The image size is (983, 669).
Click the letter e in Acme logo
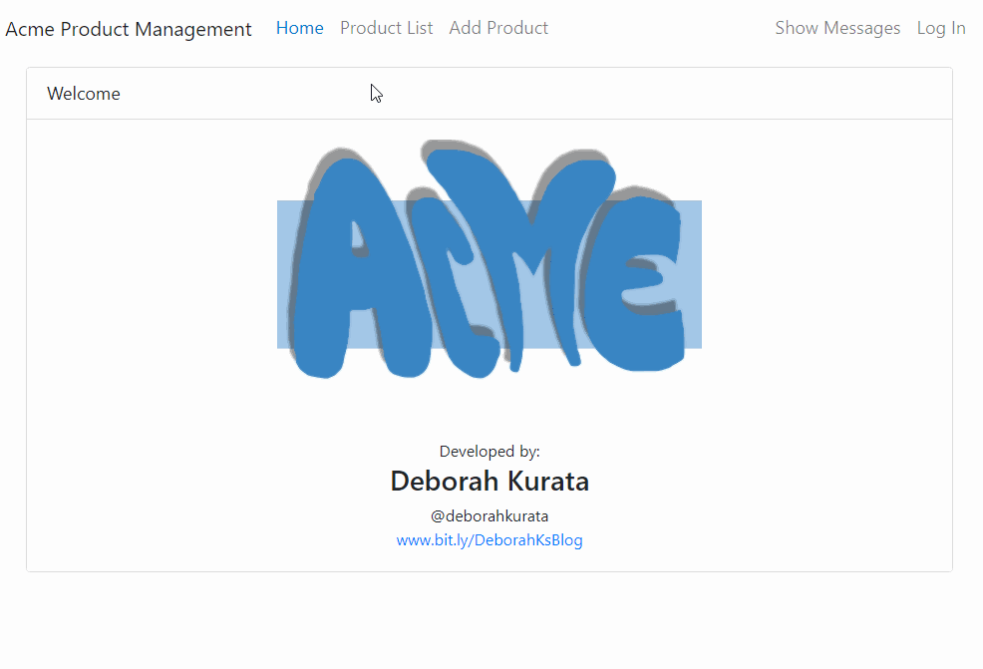tap(633, 289)
